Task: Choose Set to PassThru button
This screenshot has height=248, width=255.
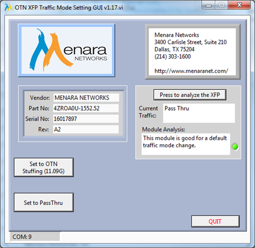Action: point(44,202)
